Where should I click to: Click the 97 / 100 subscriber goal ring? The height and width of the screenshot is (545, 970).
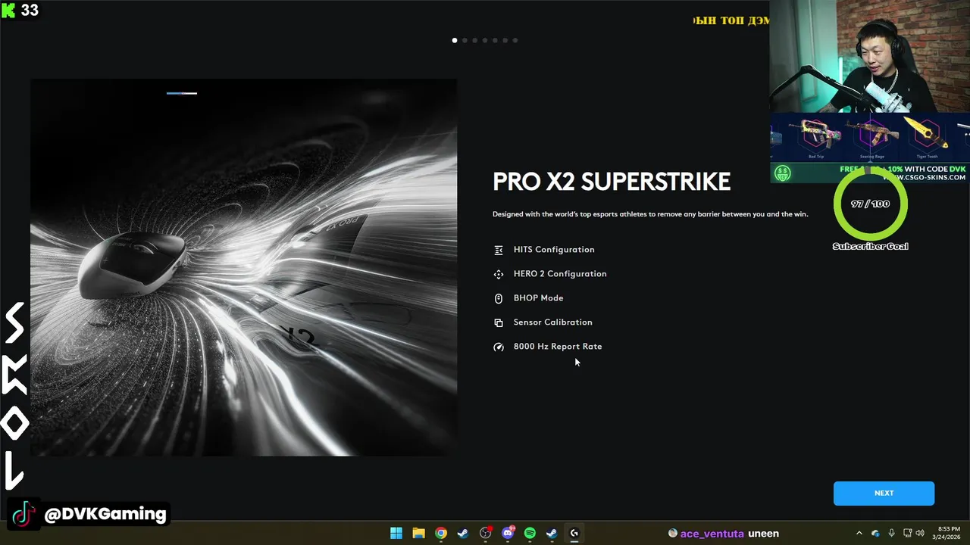(x=870, y=204)
